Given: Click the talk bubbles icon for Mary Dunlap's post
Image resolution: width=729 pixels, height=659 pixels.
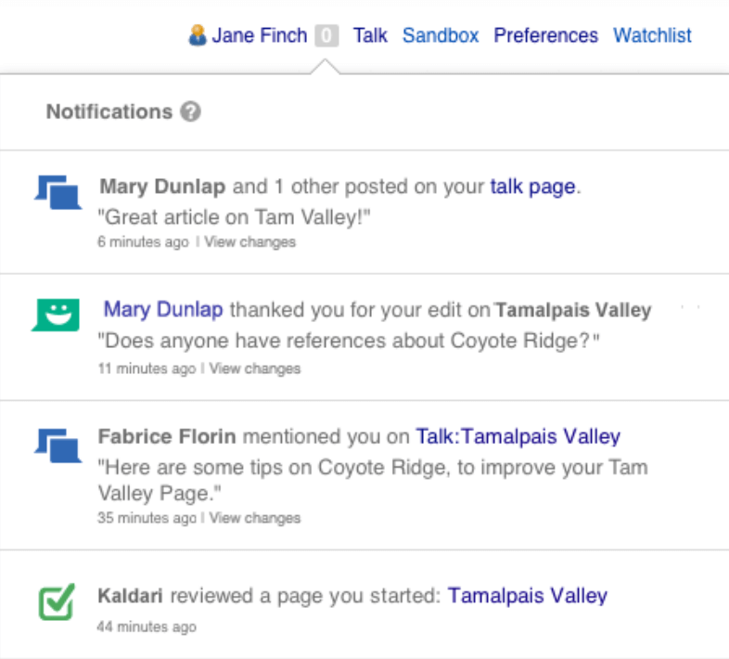Looking at the screenshot, I should click(58, 191).
